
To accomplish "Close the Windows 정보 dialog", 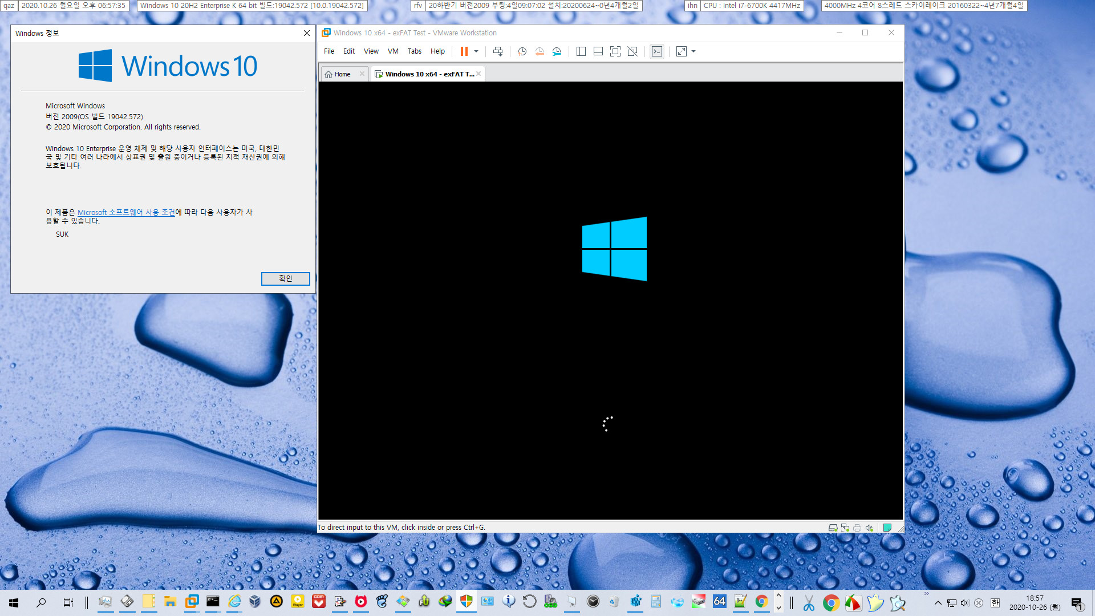I will pos(307,33).
